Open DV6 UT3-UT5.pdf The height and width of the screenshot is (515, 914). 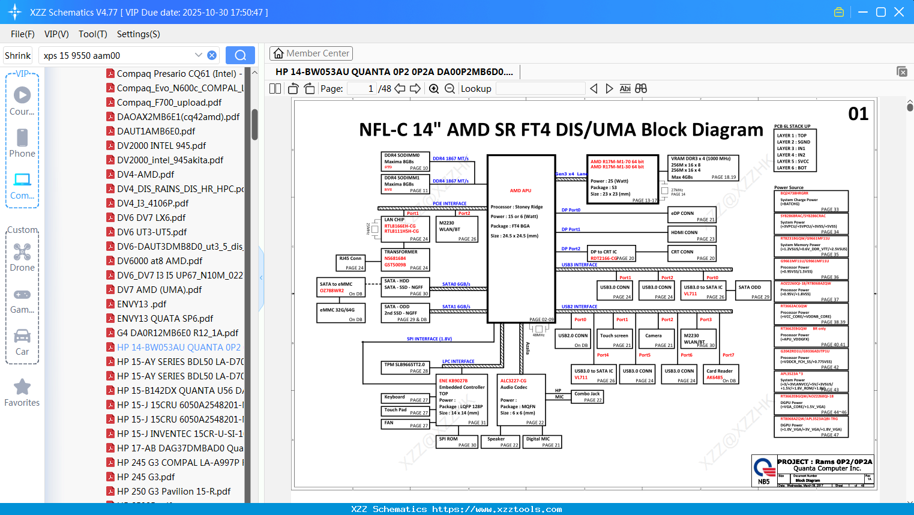146,232
